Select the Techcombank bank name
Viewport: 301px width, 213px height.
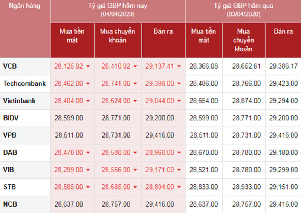24,83
